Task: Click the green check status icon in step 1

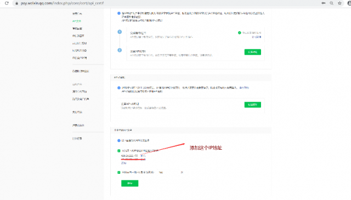Action: point(239,33)
